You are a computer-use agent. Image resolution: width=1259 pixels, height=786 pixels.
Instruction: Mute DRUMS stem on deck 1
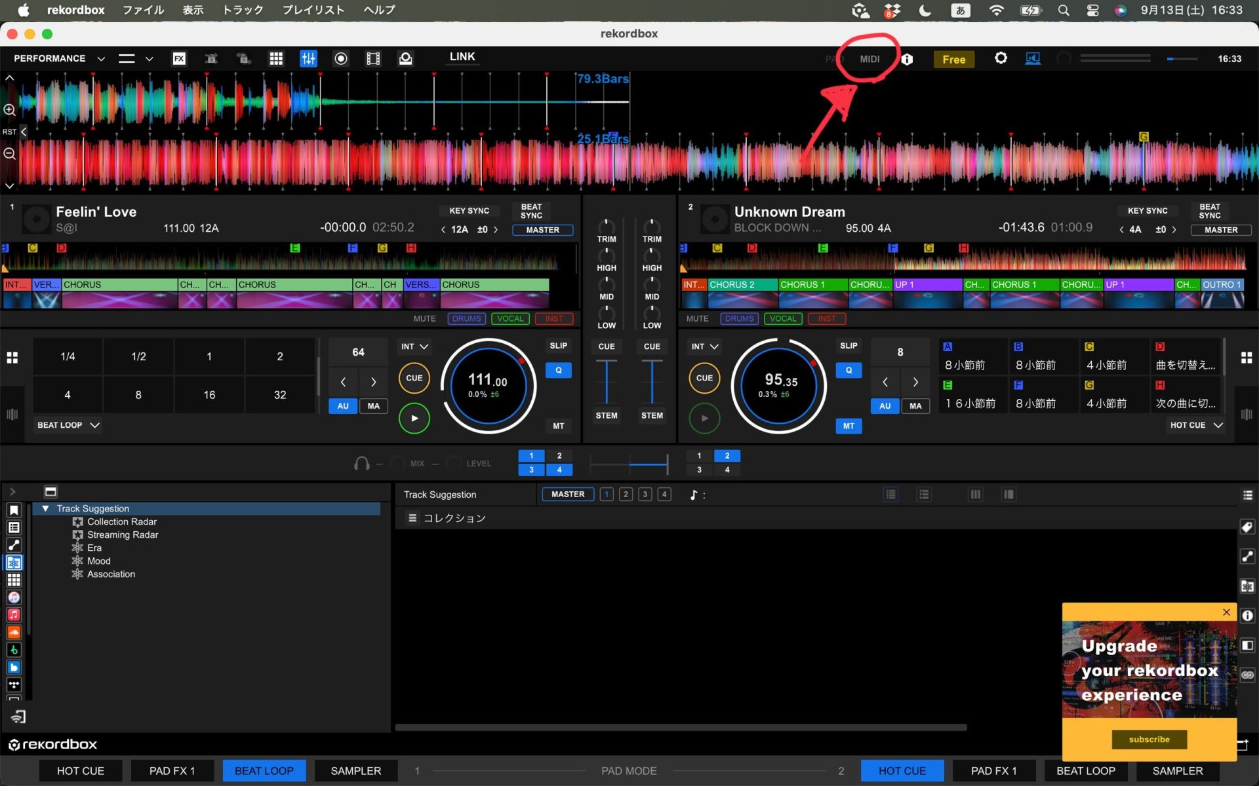[x=466, y=319]
